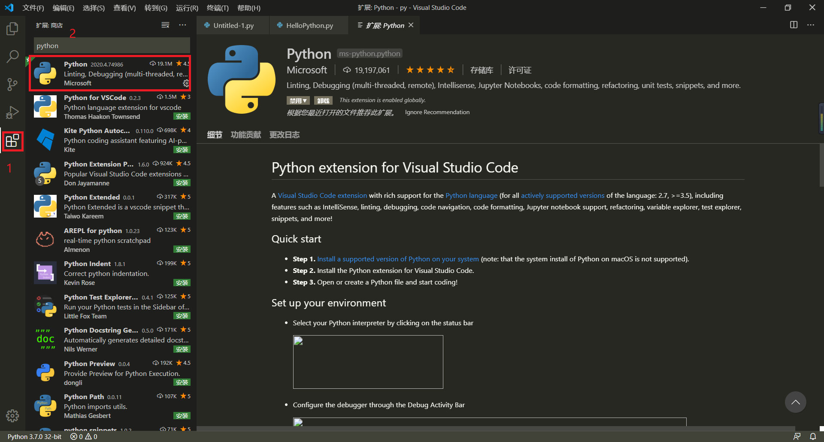
Task: Switch to the HelloPython.py tab
Action: [x=309, y=25]
